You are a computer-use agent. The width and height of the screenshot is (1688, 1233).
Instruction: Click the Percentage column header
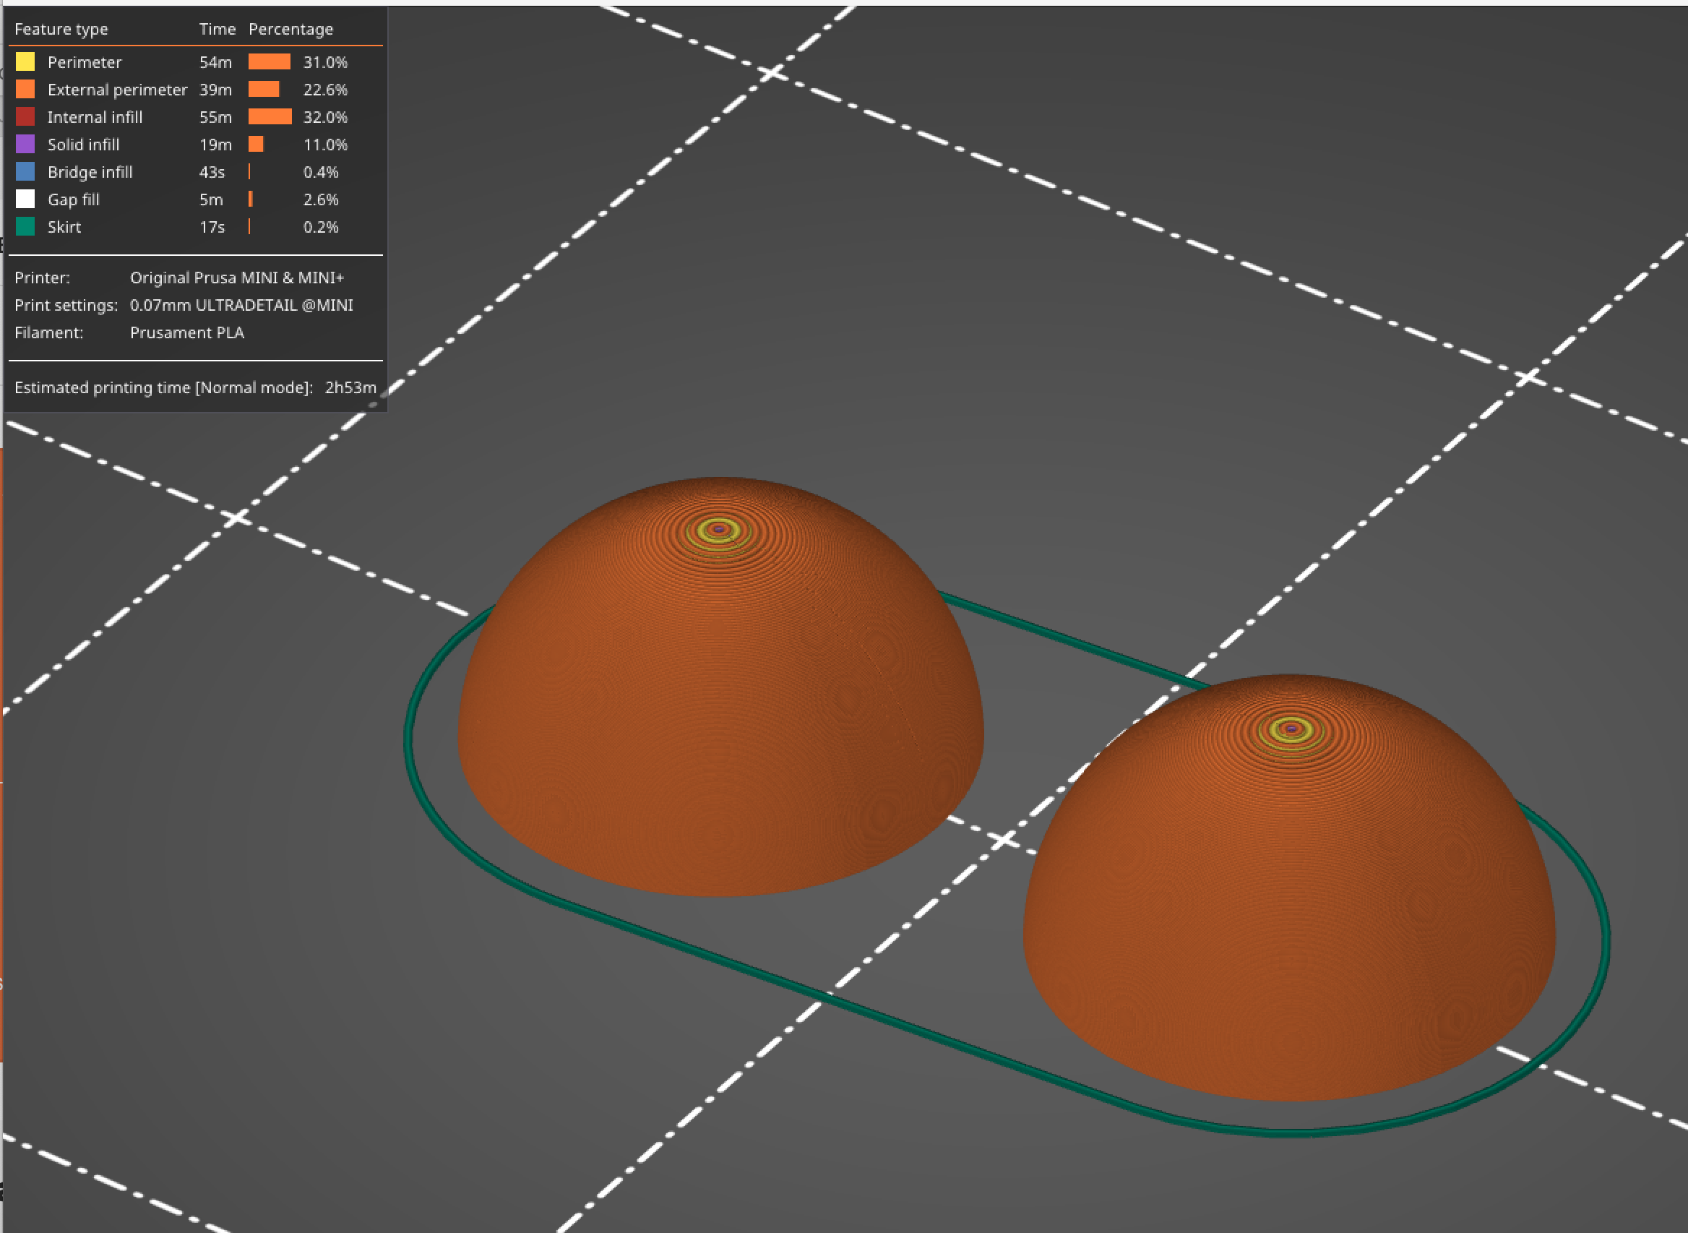pos(291,29)
